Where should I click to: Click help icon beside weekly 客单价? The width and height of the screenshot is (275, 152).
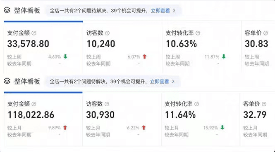[266, 33]
